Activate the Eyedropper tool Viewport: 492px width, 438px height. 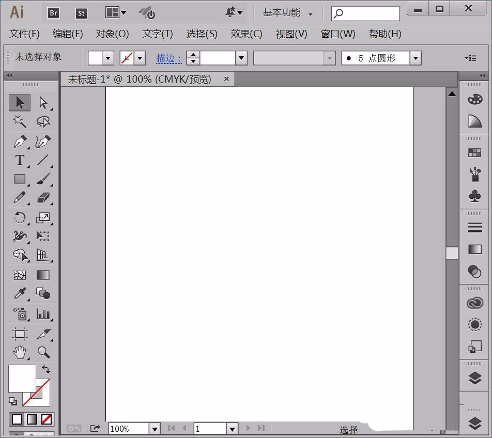click(x=20, y=294)
